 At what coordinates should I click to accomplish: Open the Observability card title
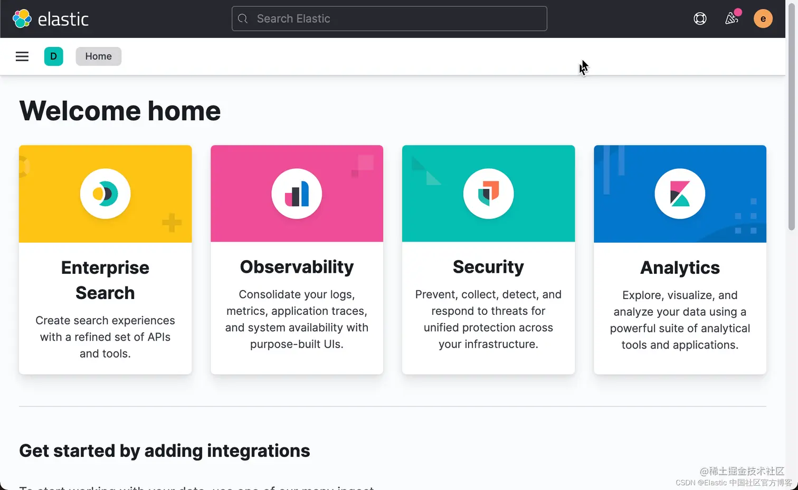point(297,267)
